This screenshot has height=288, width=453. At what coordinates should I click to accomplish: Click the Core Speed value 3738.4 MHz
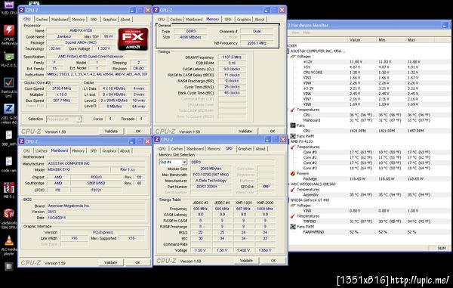(62, 88)
